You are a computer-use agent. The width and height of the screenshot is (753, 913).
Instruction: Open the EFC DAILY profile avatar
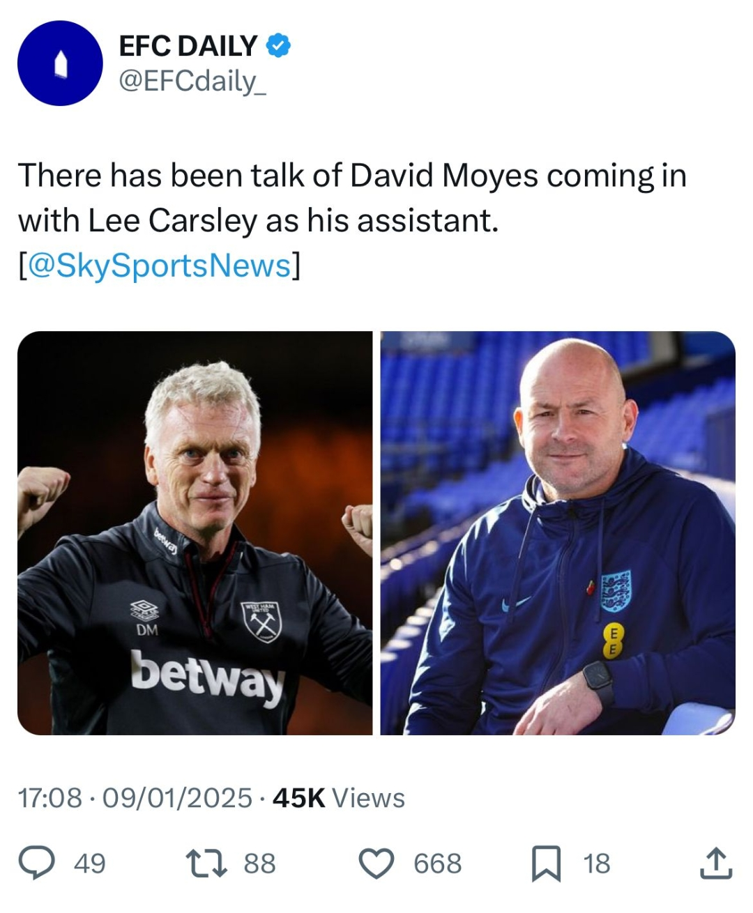60,63
